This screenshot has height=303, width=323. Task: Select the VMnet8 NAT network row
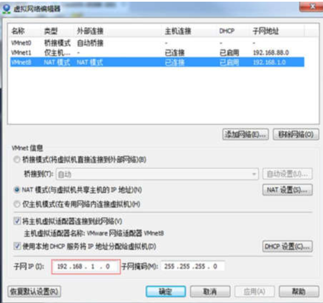pyautogui.click(x=157, y=62)
